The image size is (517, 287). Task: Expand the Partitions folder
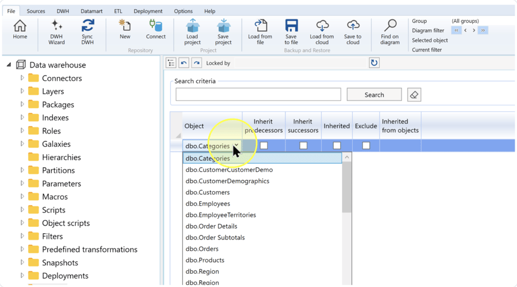[22, 170]
